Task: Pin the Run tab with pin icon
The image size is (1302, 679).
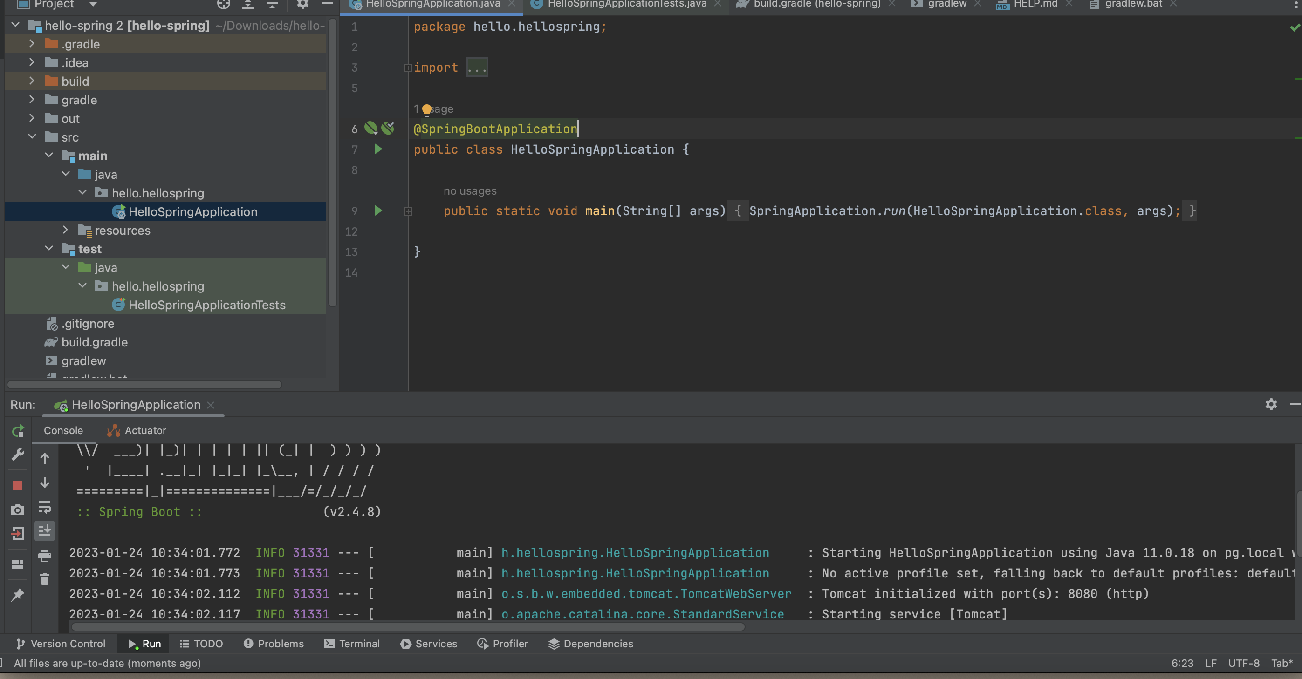Action: point(18,595)
